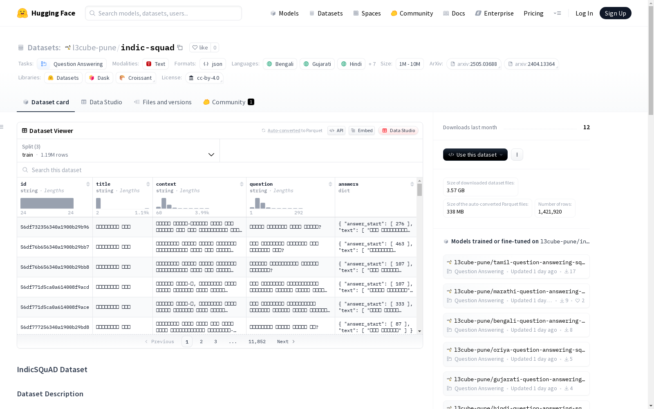Expand the Split train dropdown
The image size is (654, 409).
118,151
